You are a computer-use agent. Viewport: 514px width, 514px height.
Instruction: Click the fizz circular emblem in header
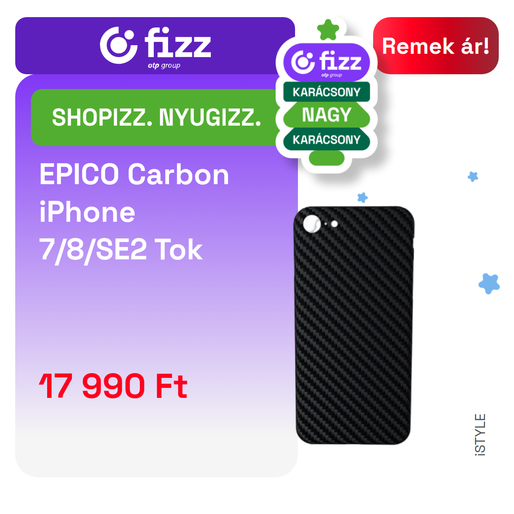coord(119,45)
